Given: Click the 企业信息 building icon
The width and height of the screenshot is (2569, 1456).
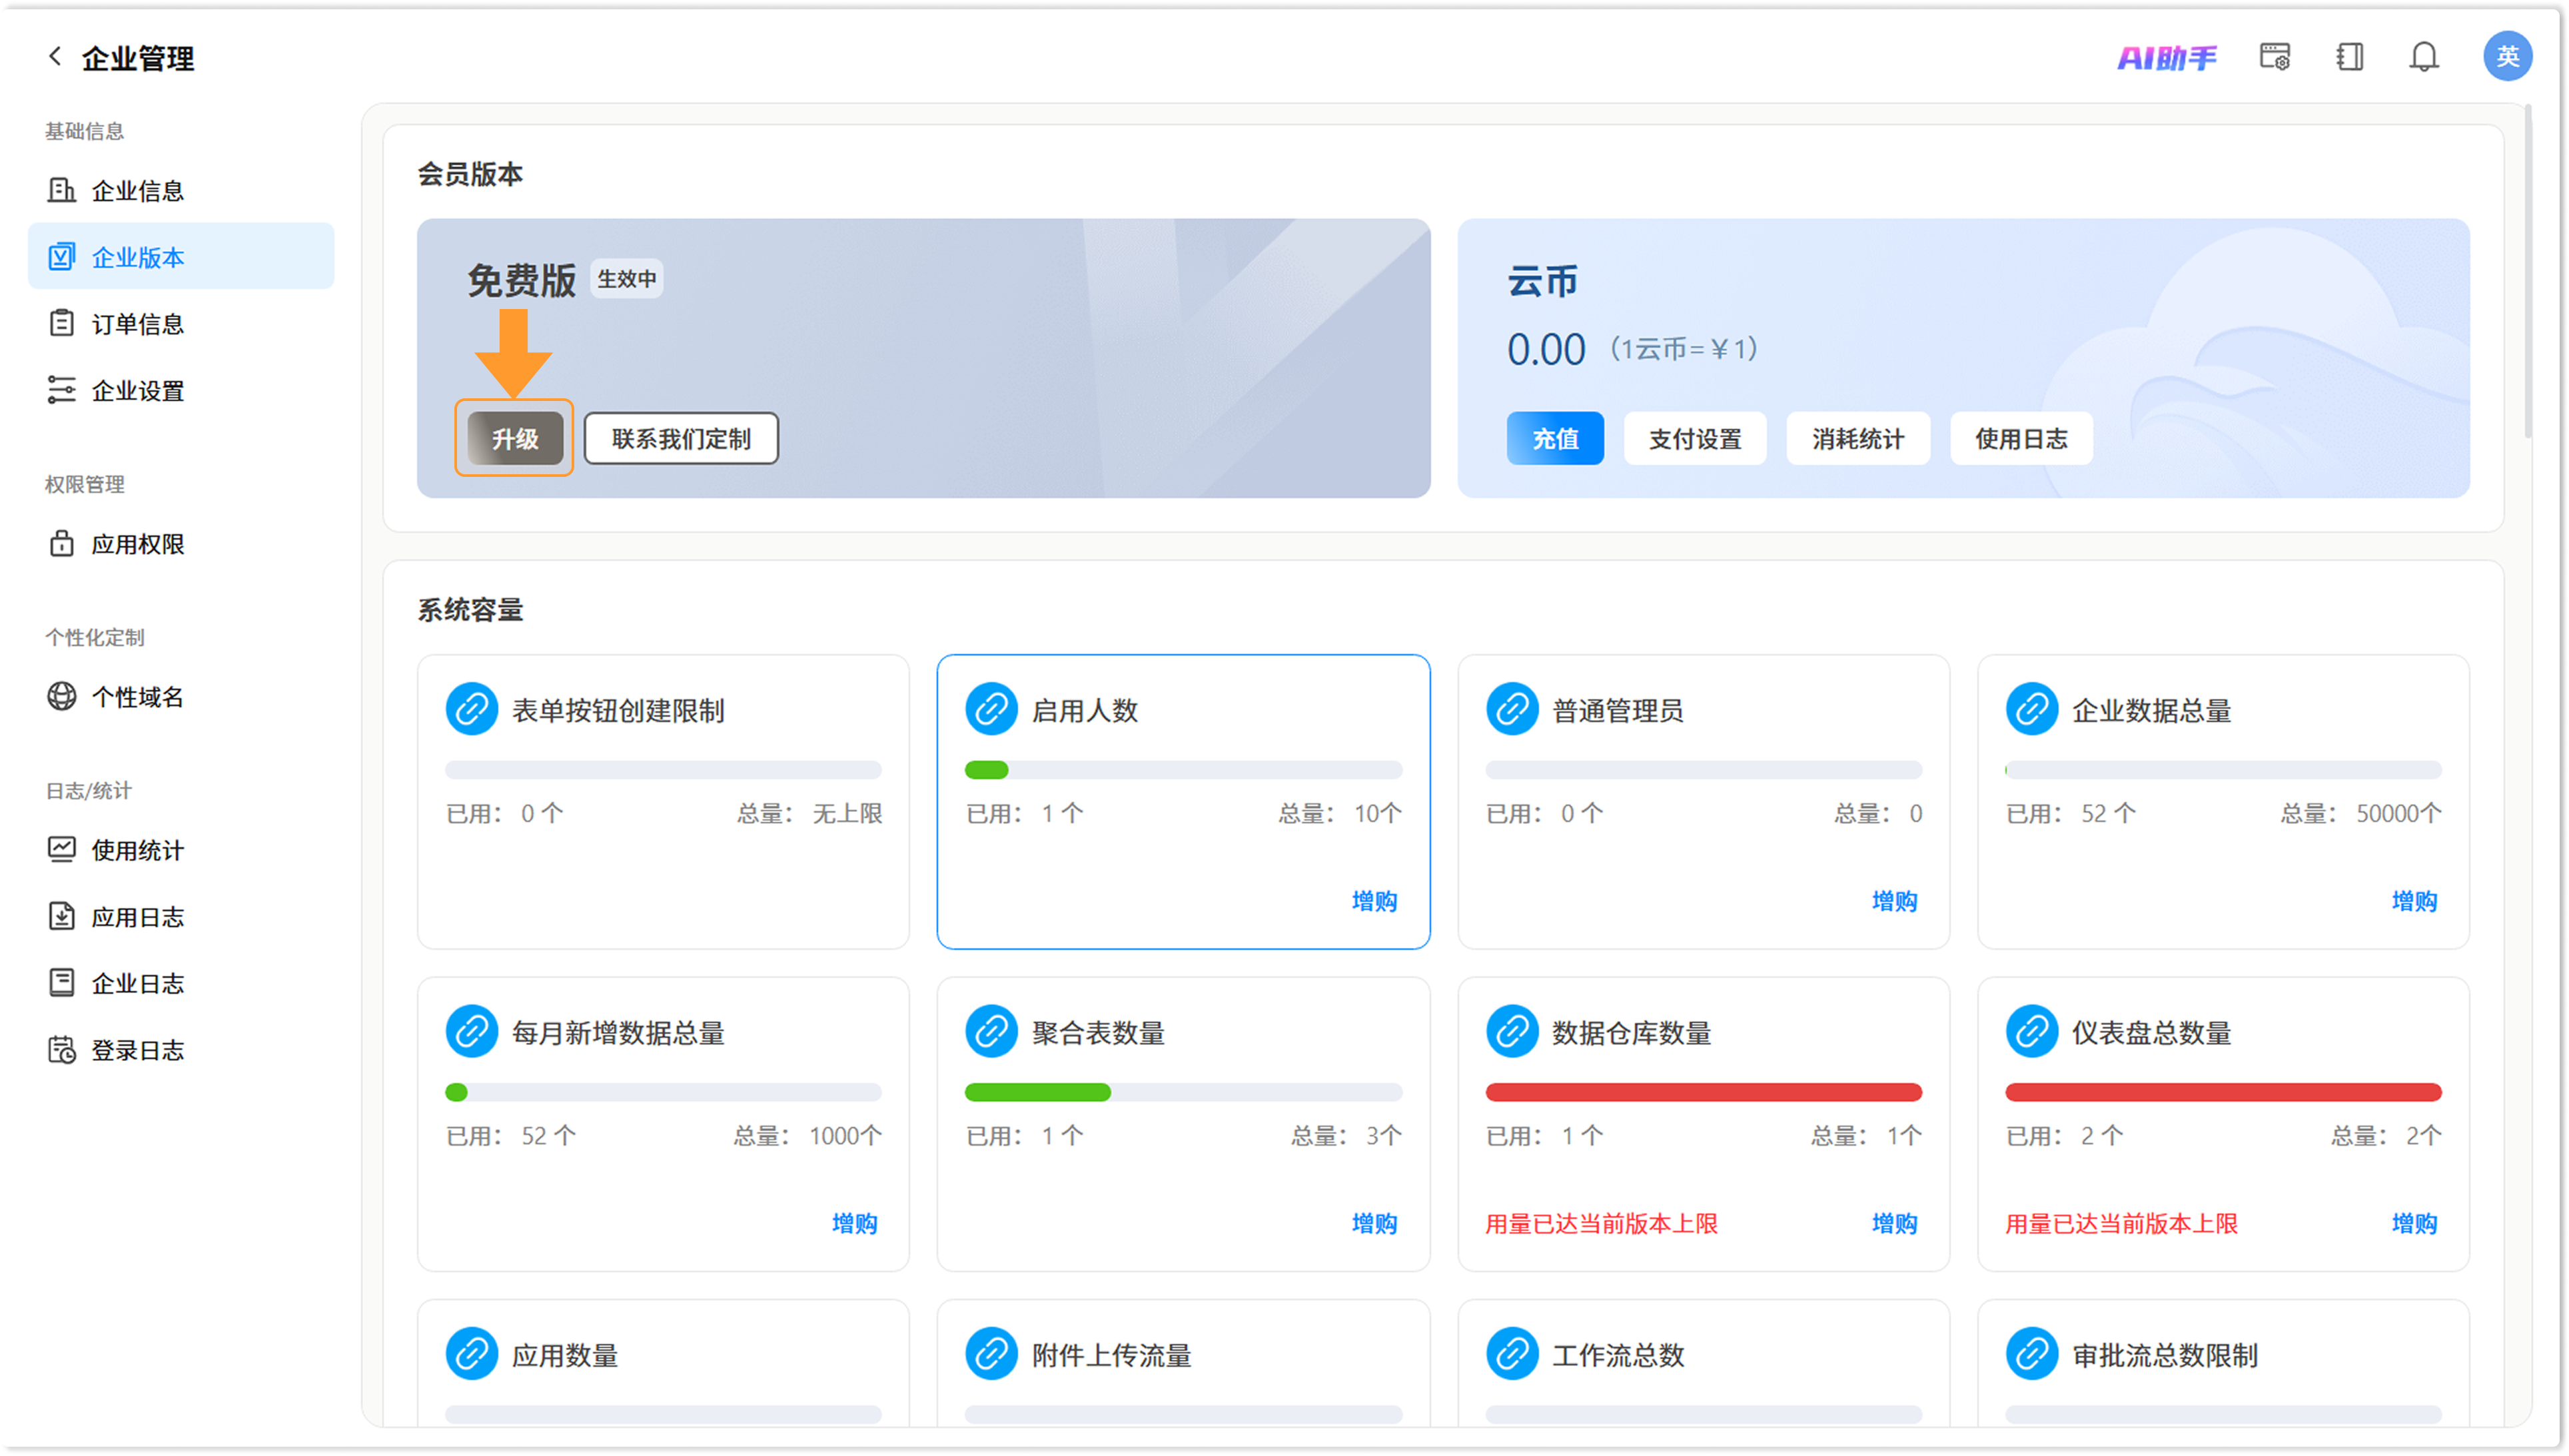Looking at the screenshot, I should click(61, 190).
